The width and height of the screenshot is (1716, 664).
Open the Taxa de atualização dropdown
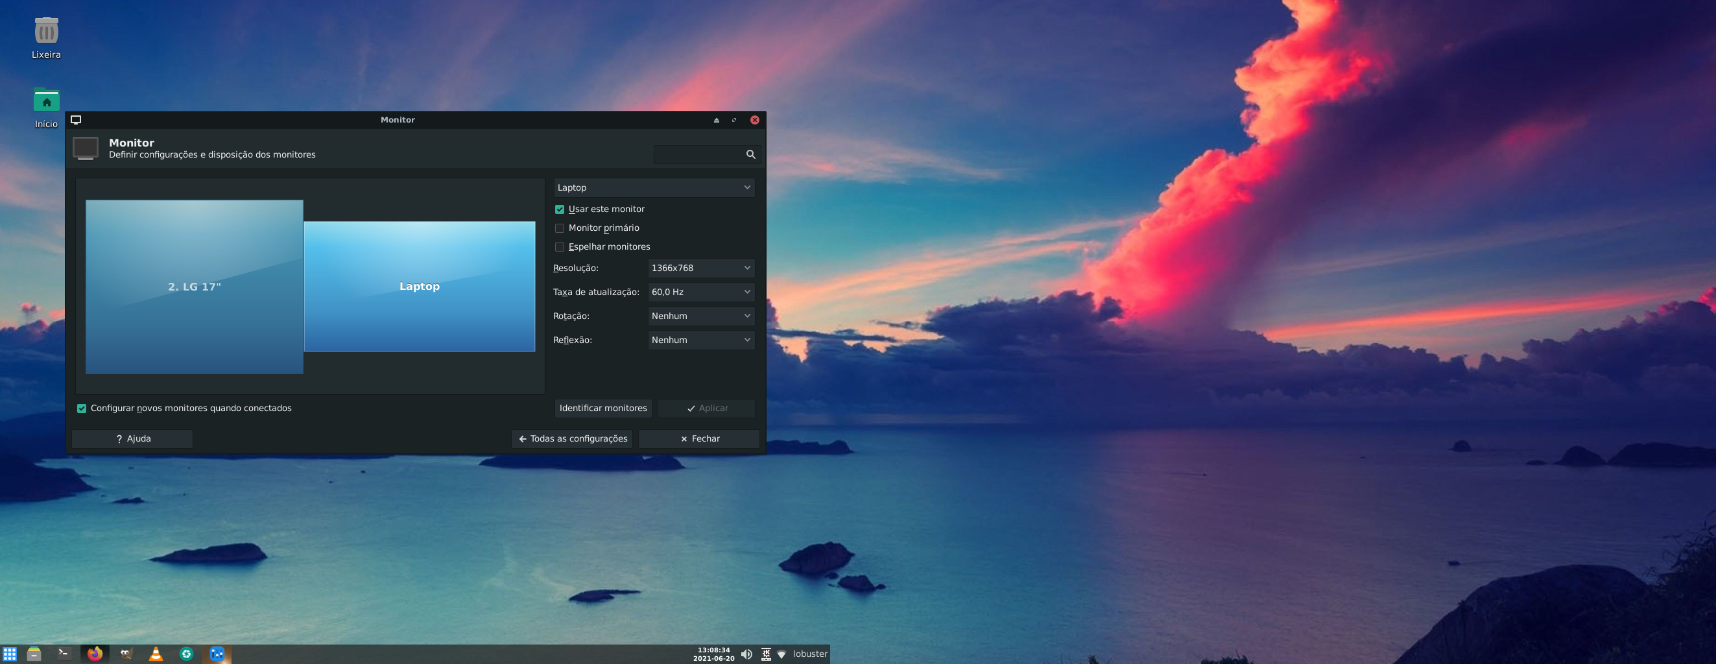click(x=701, y=292)
